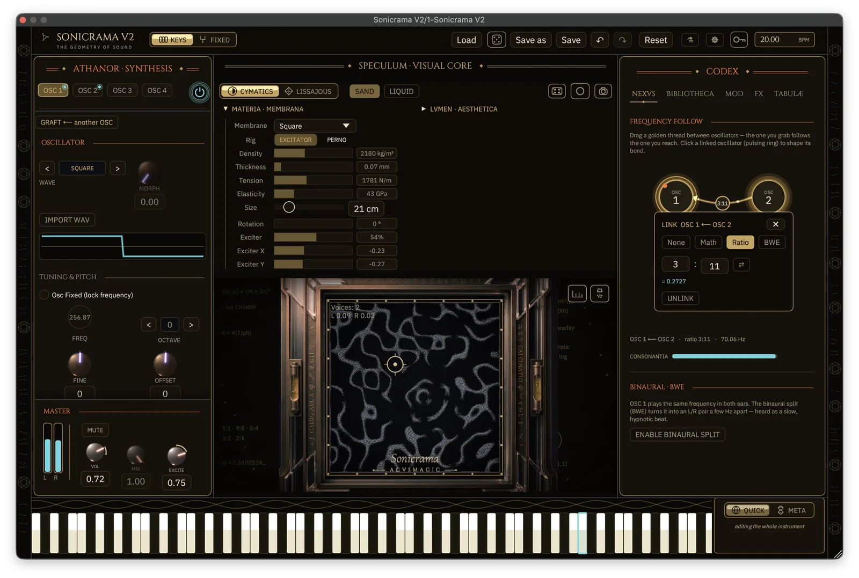859x578 pixels.
Task: Switch to KEYS mode
Action: [172, 40]
